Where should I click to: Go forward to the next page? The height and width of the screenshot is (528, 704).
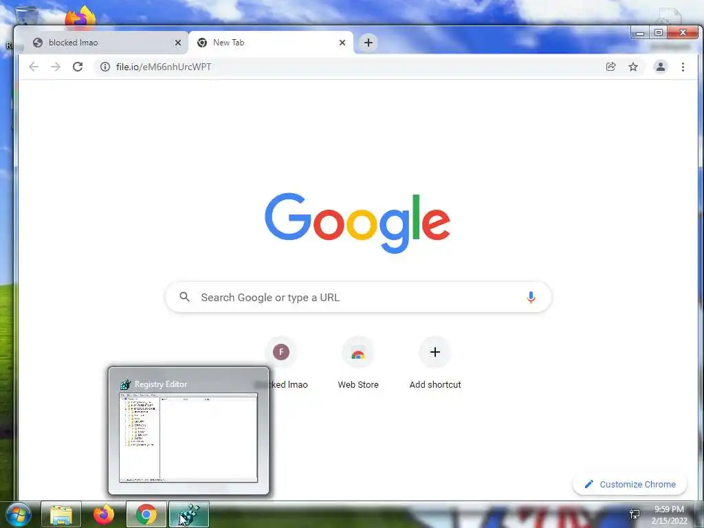55,67
